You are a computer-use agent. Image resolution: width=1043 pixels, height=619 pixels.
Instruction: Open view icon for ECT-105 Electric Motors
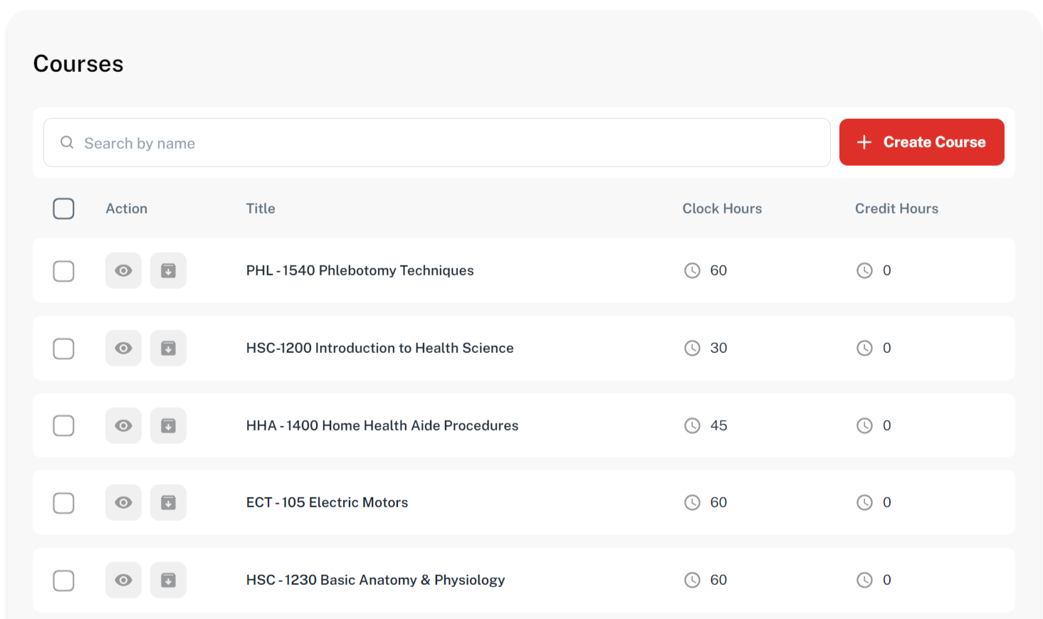[123, 502]
